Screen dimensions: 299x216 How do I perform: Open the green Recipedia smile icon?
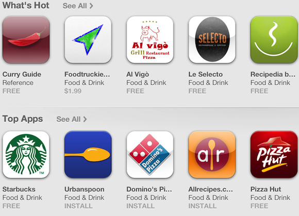274,40
